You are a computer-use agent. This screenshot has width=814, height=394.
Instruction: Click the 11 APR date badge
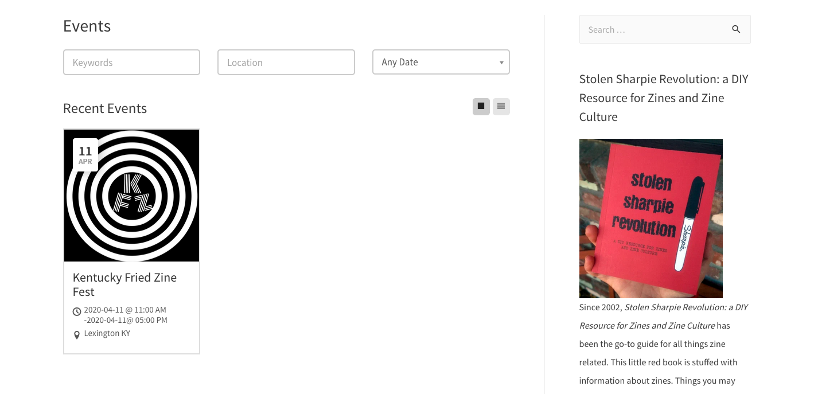(x=85, y=155)
